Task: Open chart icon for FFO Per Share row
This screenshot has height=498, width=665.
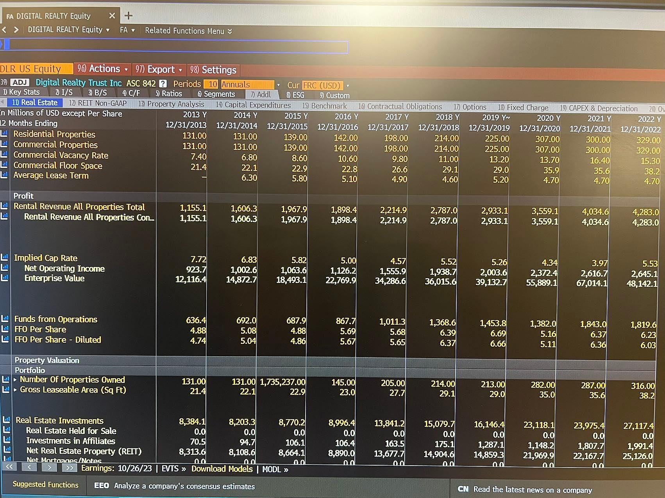Action: click(x=5, y=329)
